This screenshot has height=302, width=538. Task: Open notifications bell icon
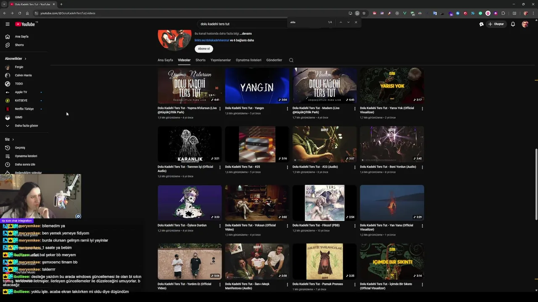pyautogui.click(x=513, y=24)
